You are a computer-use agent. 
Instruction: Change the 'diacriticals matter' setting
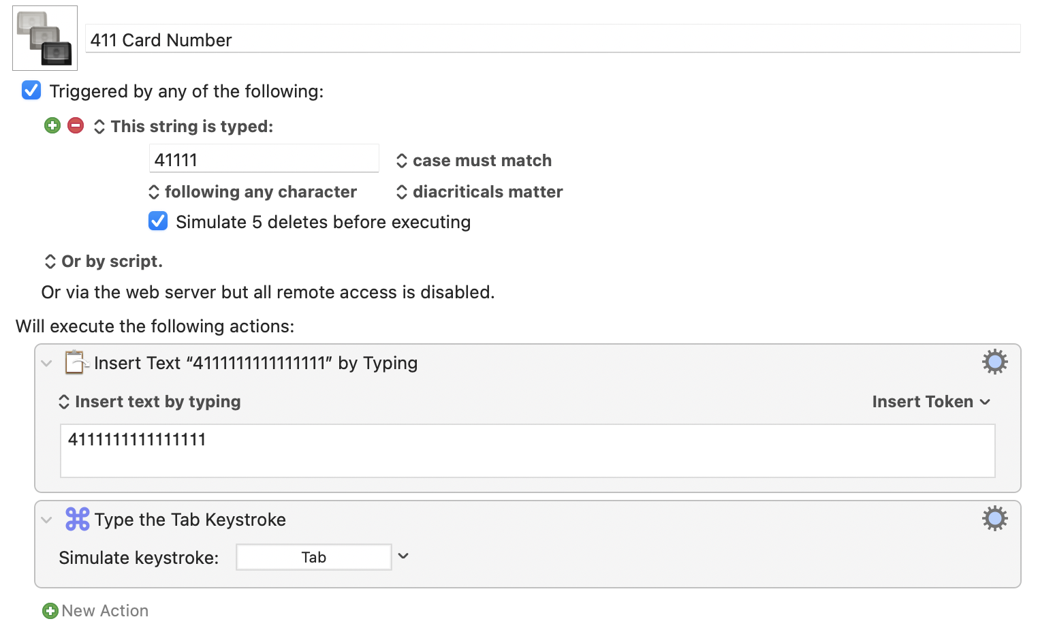pos(480,191)
